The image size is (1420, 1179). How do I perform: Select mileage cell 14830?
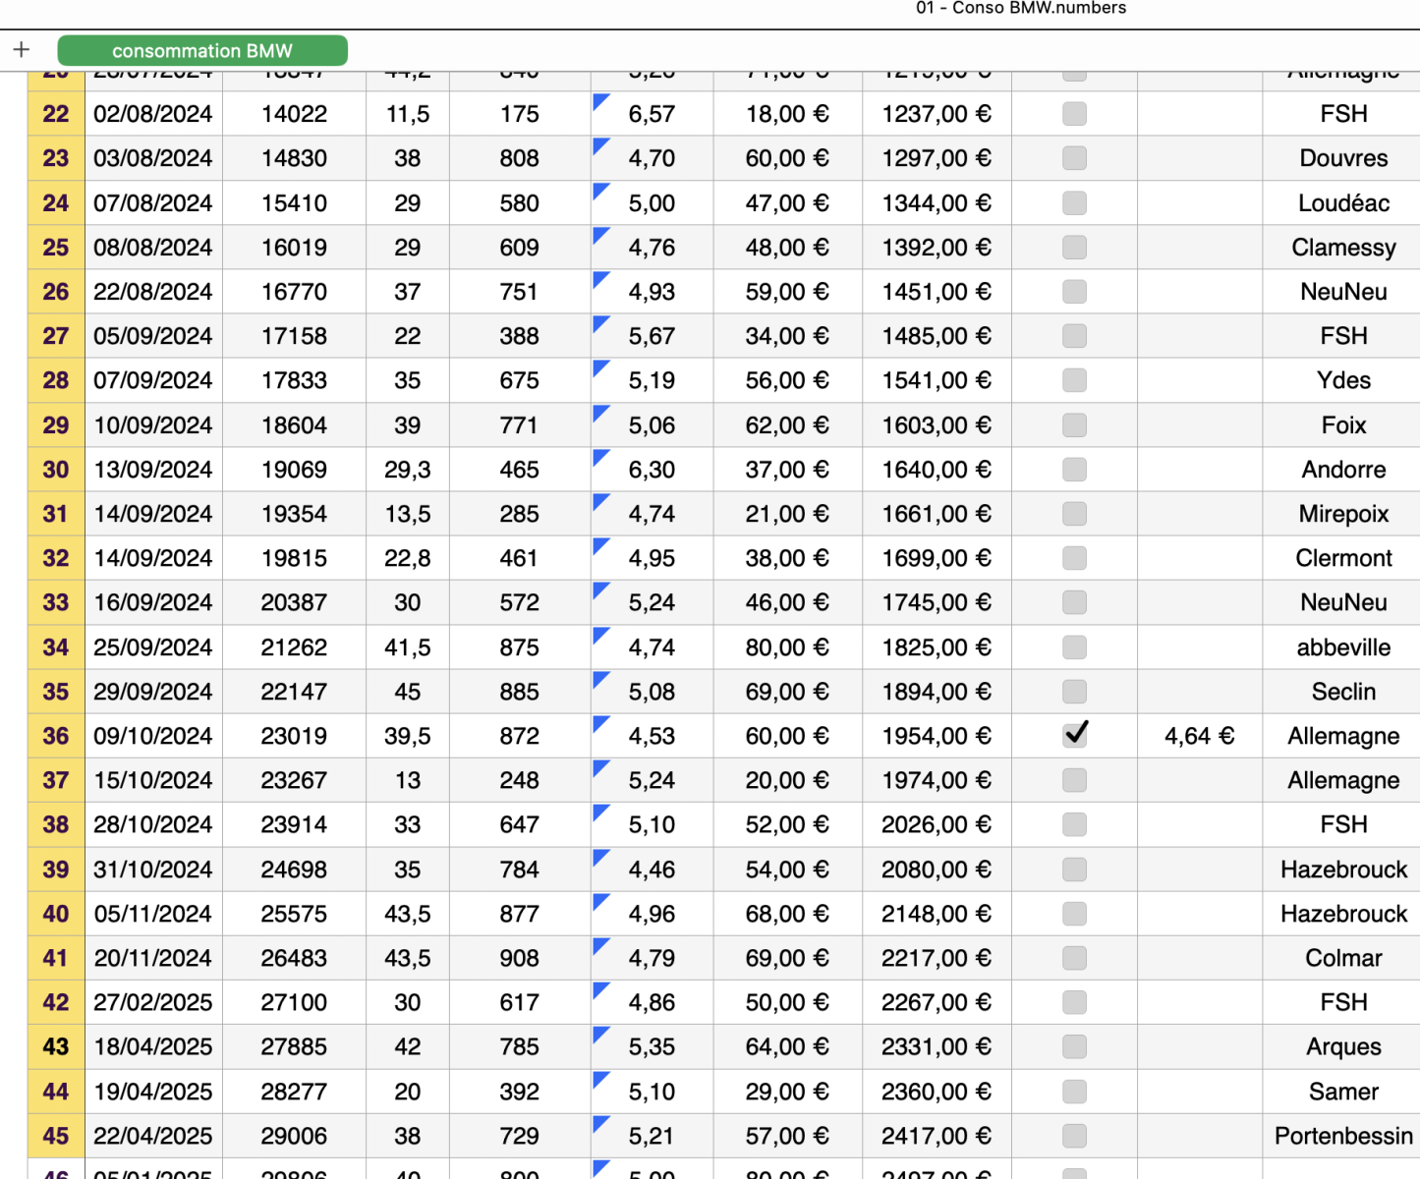(294, 158)
